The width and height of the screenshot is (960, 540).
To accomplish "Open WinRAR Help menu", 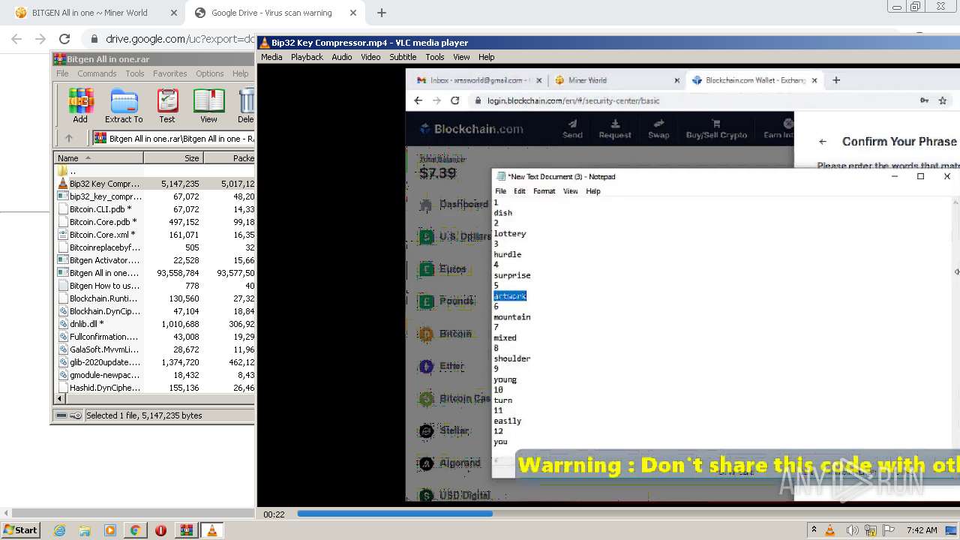I will [x=241, y=73].
